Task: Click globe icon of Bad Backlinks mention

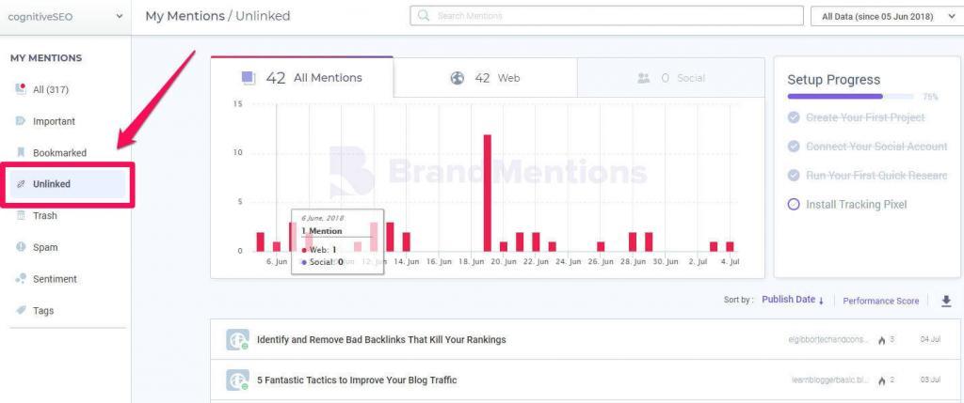Action: tap(237, 340)
